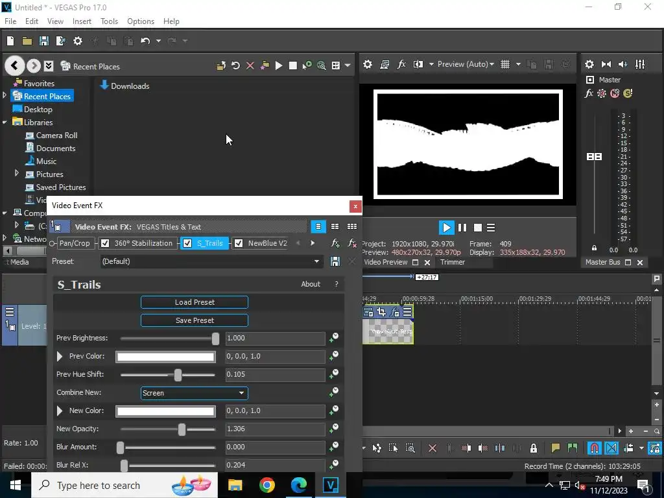Open Video Preview properties gear
Screen dimensions: 664x498
pos(368,64)
